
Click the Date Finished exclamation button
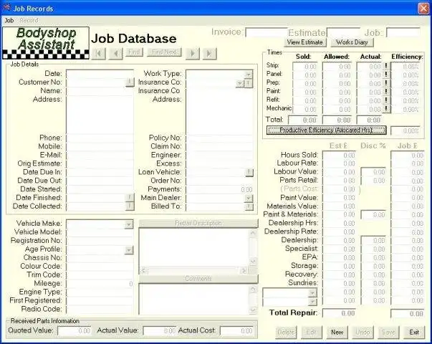tap(130, 198)
